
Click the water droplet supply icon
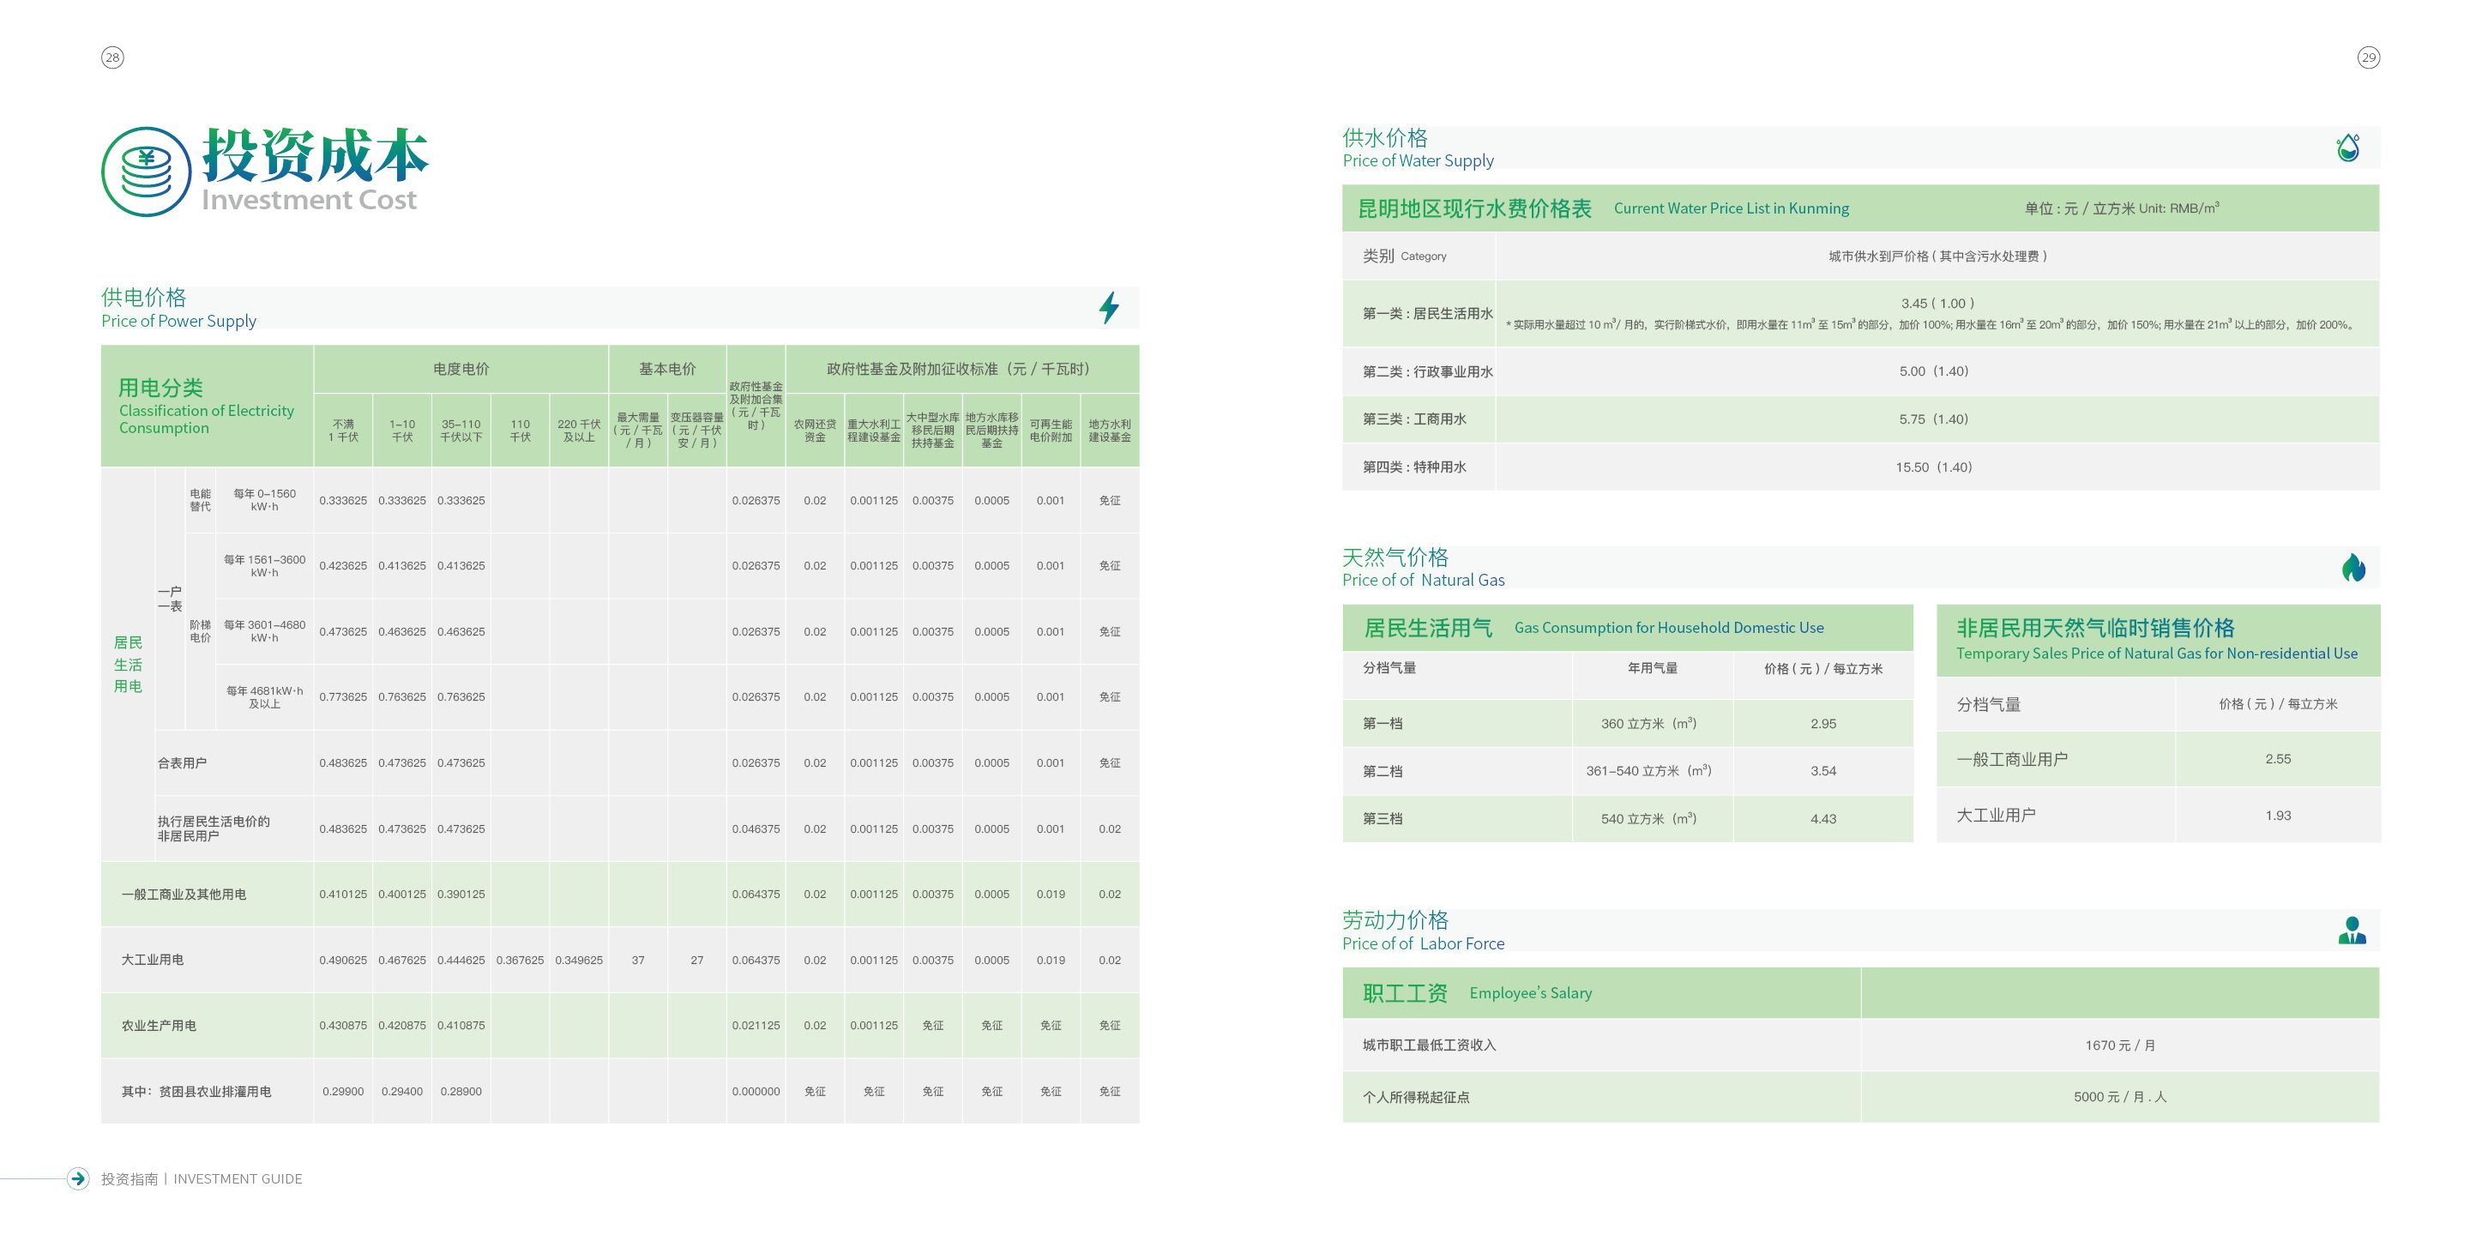[2348, 148]
